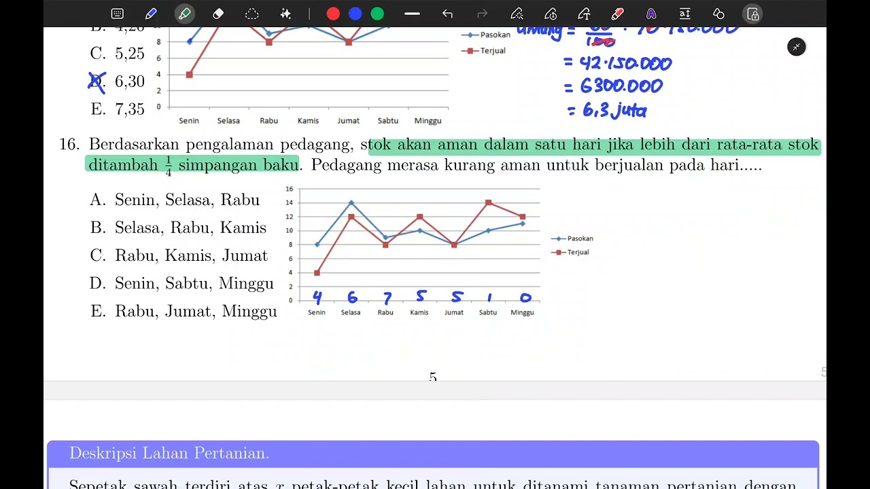This screenshot has height=489, width=870.
Task: Click option C. 5,25
Action: click(x=117, y=54)
